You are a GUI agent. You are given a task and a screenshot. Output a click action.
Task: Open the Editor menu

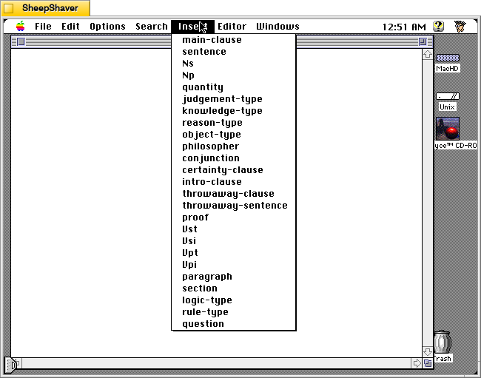coord(232,27)
